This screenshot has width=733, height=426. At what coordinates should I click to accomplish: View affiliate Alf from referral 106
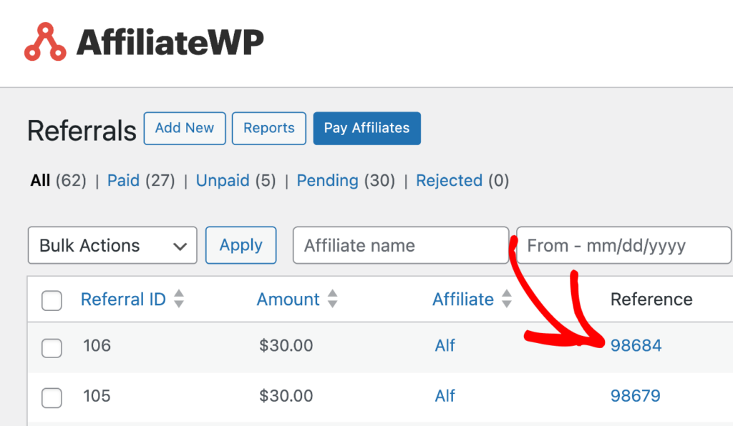click(x=445, y=345)
